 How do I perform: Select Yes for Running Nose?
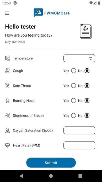[x=74, y=100]
